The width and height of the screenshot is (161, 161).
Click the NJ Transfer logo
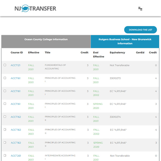click(x=35, y=8)
